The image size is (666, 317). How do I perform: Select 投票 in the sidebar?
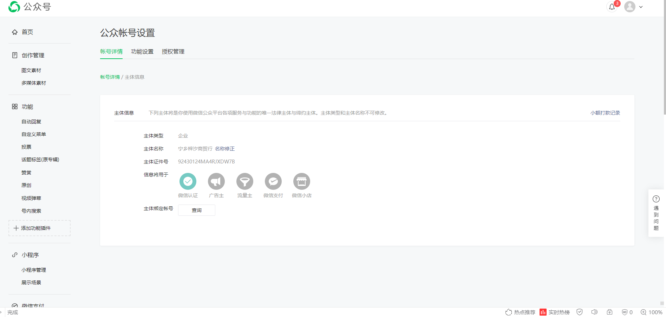(x=26, y=147)
